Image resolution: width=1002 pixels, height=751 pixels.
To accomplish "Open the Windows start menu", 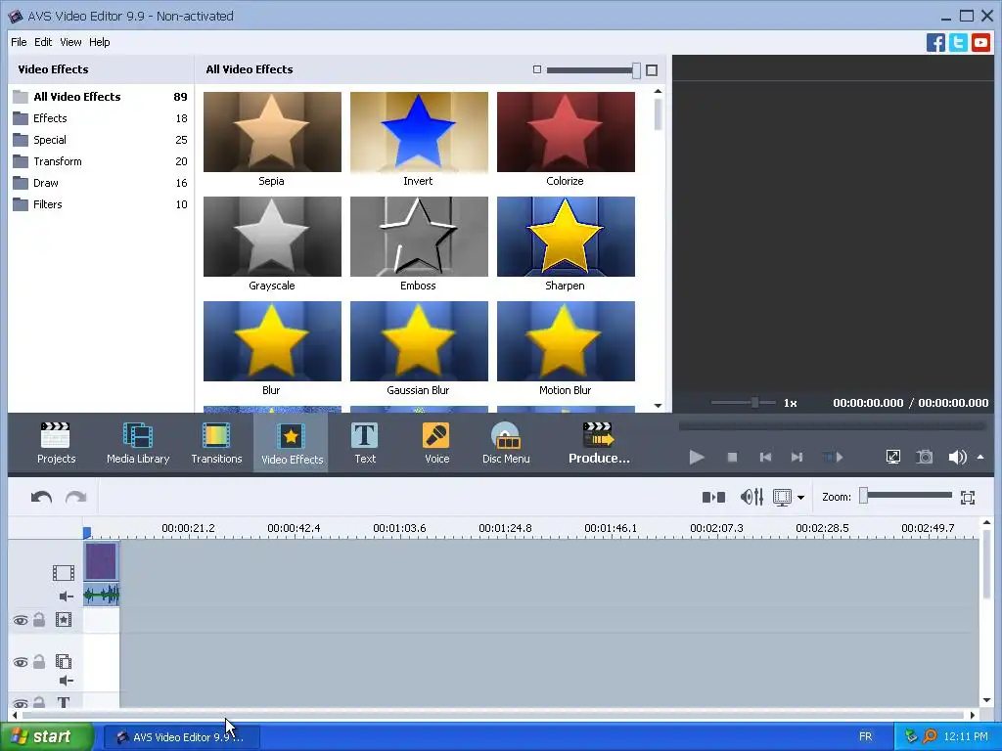I will tap(47, 737).
